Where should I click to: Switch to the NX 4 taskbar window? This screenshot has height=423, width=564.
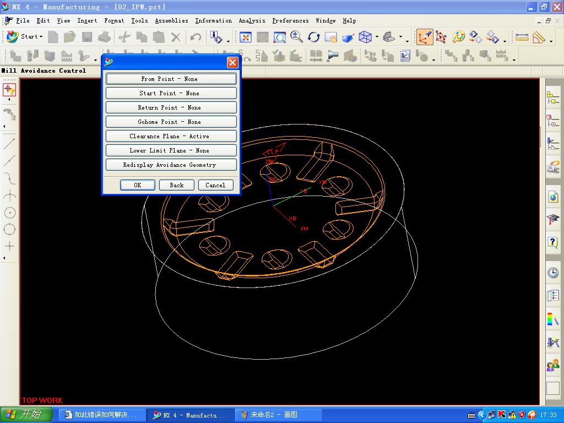tap(190, 415)
